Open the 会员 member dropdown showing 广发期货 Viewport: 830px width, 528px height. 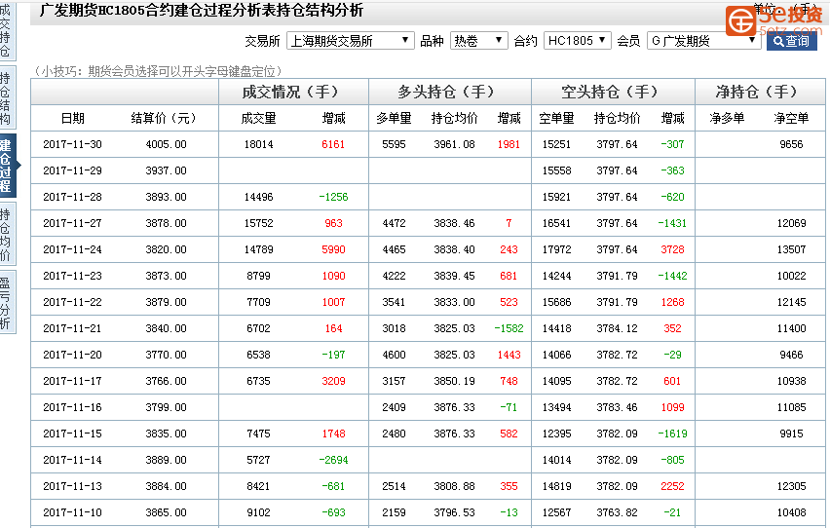pos(704,41)
